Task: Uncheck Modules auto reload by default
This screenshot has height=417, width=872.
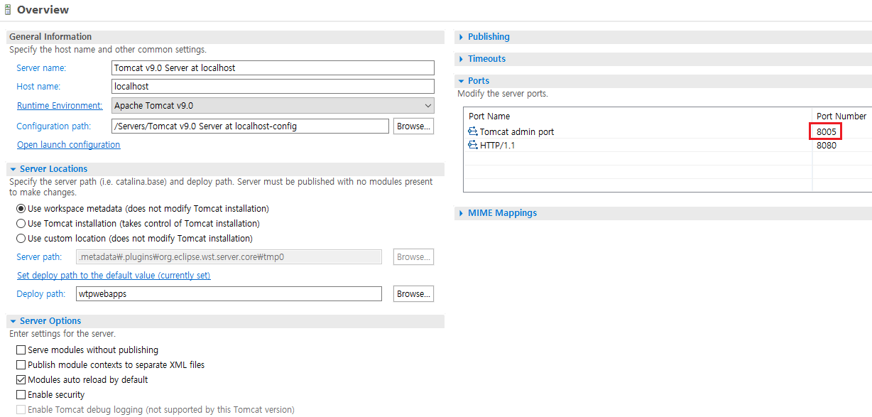Action: click(x=21, y=380)
